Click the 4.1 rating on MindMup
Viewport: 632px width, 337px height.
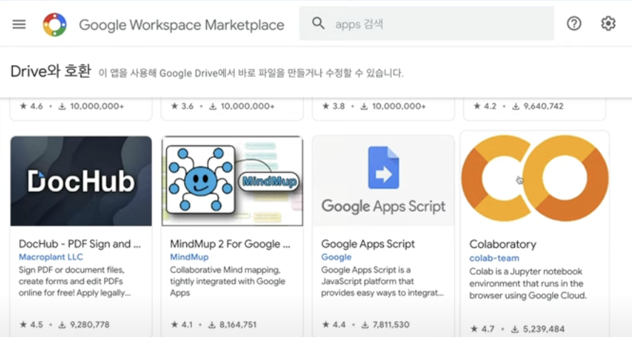pos(182,324)
